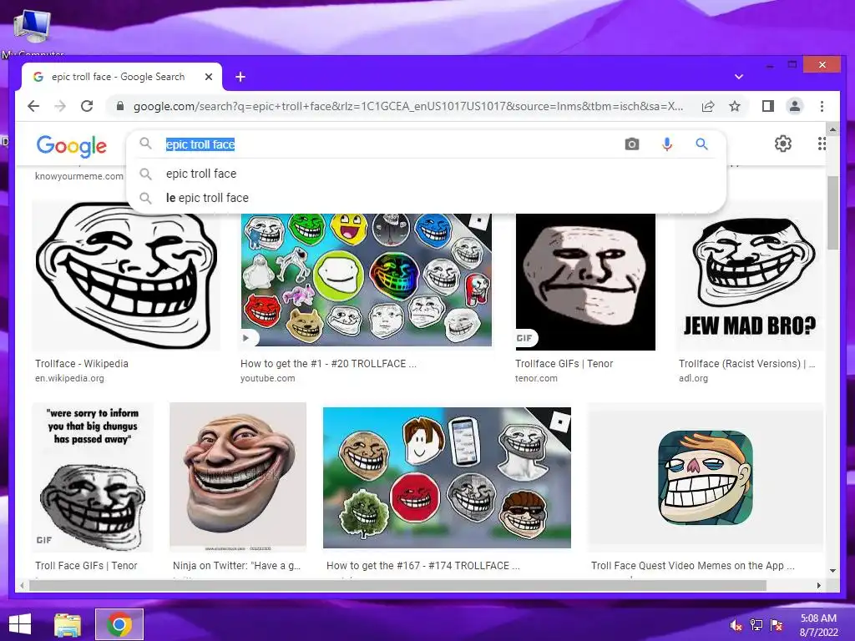Click the Google logo
This screenshot has height=641, width=855.
tap(72, 145)
